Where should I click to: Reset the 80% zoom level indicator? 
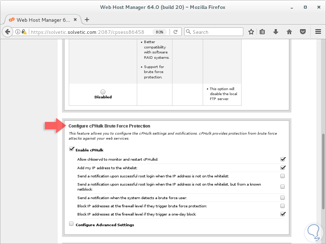pos(160,32)
